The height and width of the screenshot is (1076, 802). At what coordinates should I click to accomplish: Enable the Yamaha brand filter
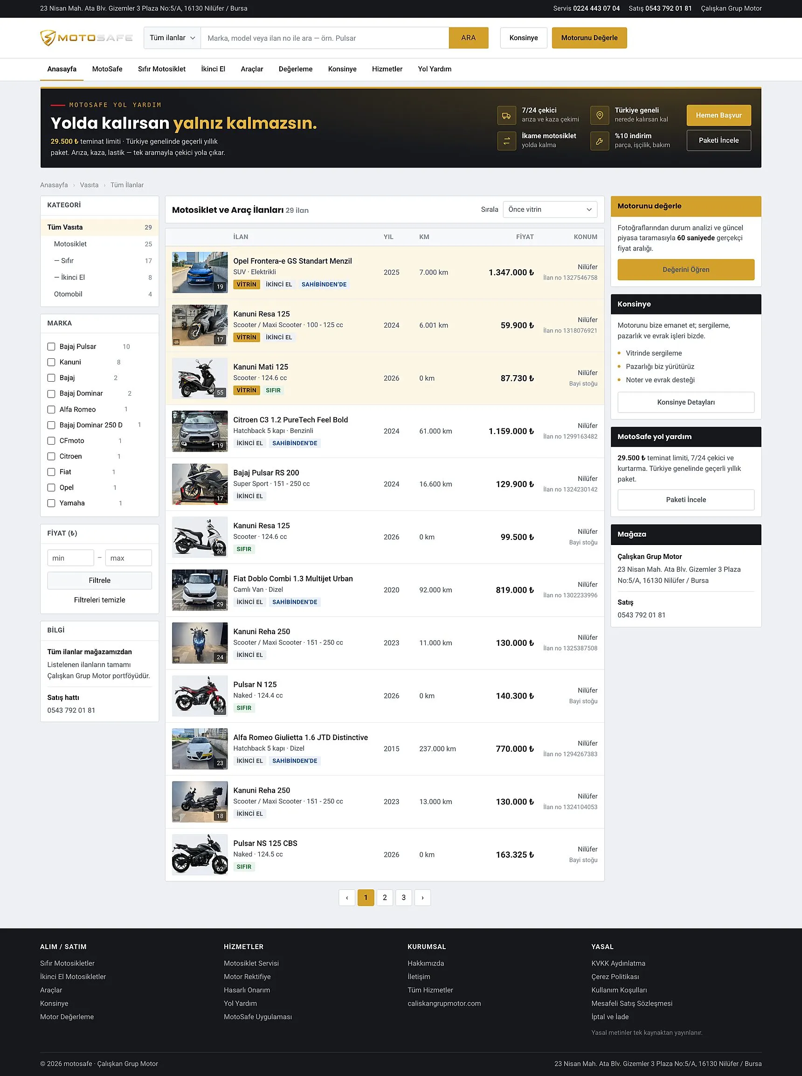point(51,503)
